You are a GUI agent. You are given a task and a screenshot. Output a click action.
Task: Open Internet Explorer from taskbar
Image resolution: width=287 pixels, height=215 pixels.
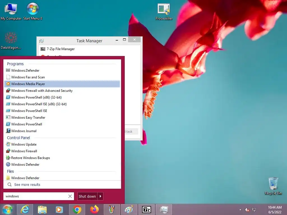(25, 209)
